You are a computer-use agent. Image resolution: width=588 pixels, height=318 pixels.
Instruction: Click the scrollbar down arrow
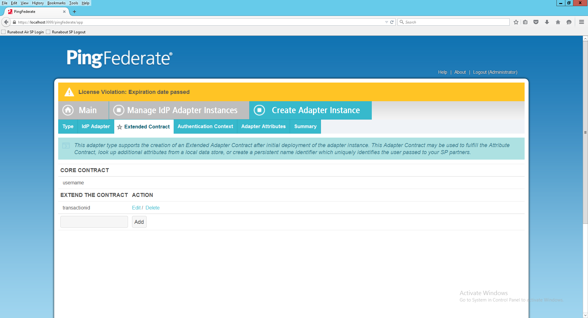coord(585,315)
